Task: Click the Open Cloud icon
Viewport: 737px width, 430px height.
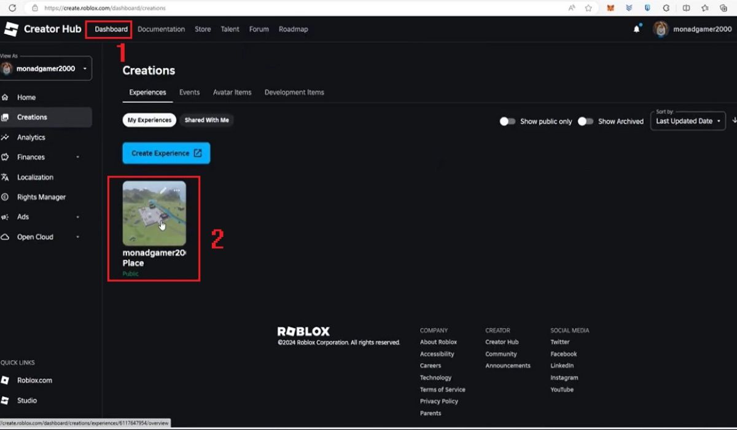Action: 5,237
